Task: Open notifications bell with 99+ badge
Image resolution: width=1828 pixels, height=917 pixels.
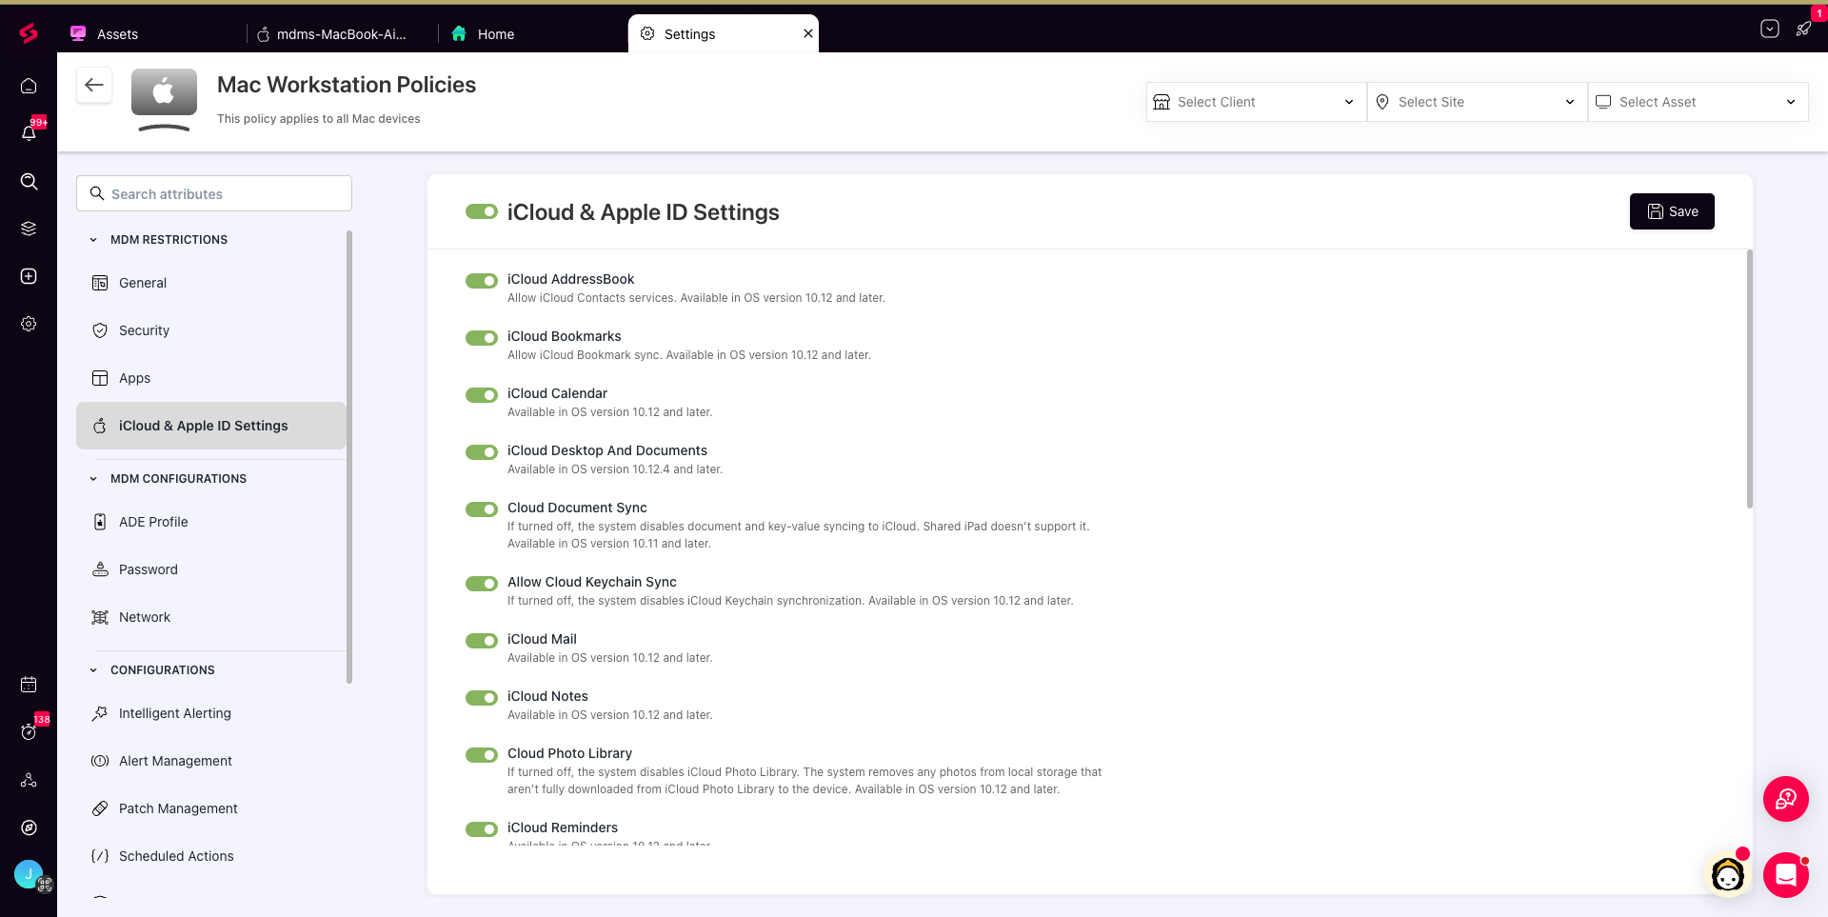Action: (29, 133)
